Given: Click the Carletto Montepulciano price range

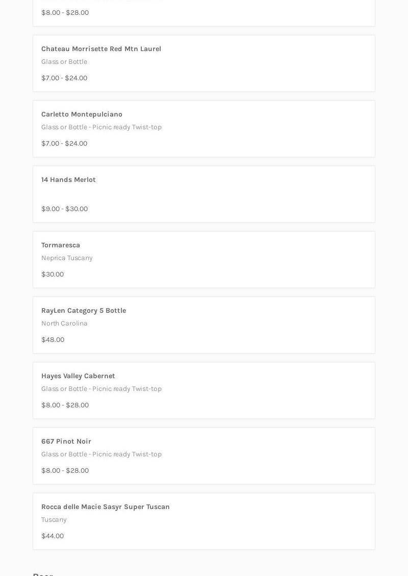Looking at the screenshot, I should click(64, 144).
